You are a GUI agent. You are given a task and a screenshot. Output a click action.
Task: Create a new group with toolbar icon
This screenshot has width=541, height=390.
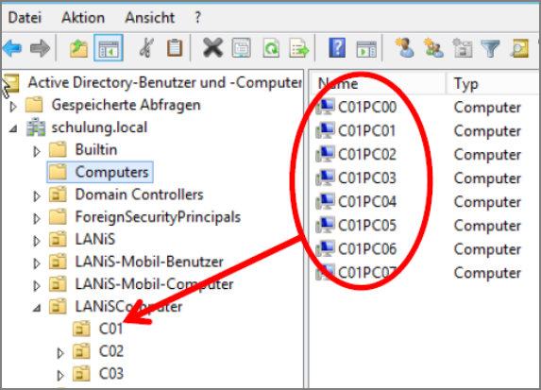pos(433,48)
